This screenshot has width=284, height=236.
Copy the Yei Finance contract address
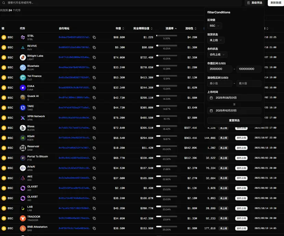click(94, 78)
